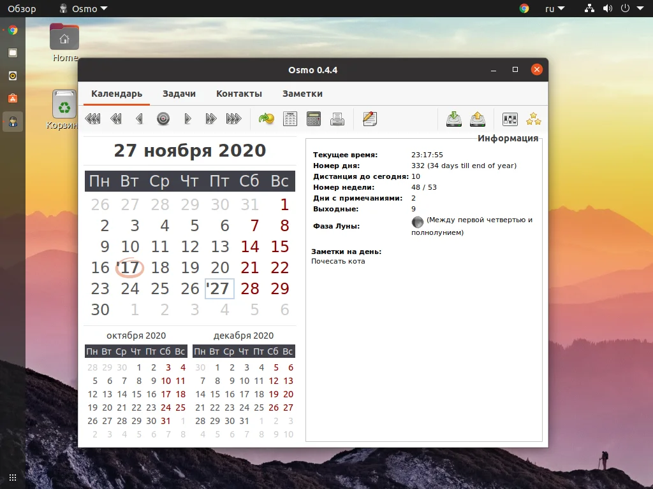Close the Osmo 0.4.4 window

tap(537, 69)
